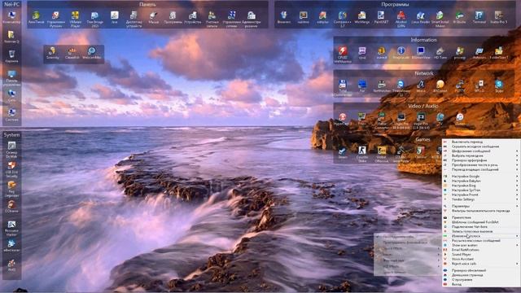Open Sound Effects in the left submenu
The width and height of the screenshot is (521, 293).
click(x=407, y=248)
